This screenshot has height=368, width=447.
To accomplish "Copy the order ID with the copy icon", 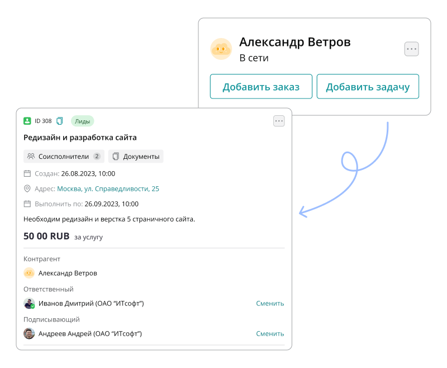I will click(59, 121).
